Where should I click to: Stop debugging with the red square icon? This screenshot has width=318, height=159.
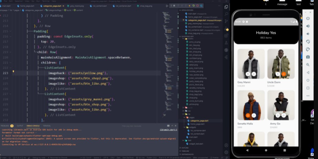197,6
